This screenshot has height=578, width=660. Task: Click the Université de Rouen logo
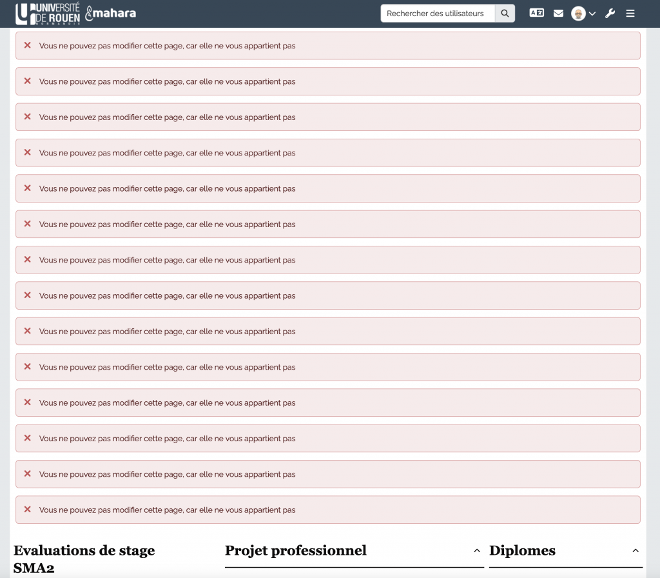pyautogui.click(x=48, y=14)
